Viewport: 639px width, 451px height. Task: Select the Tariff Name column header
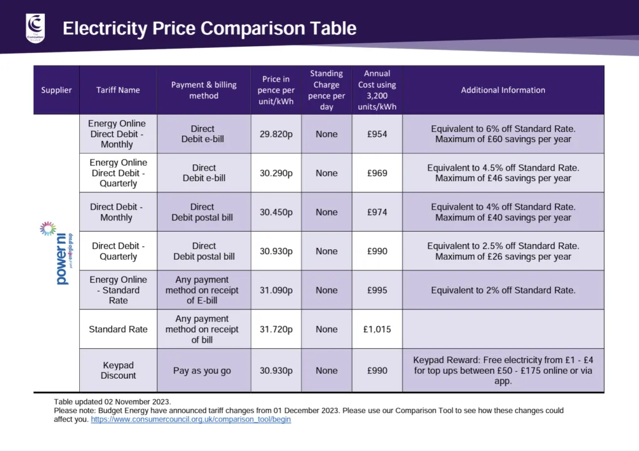click(118, 90)
